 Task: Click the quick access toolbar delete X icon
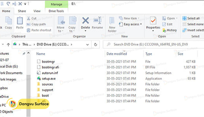pyautogui.click(x=20, y=4)
